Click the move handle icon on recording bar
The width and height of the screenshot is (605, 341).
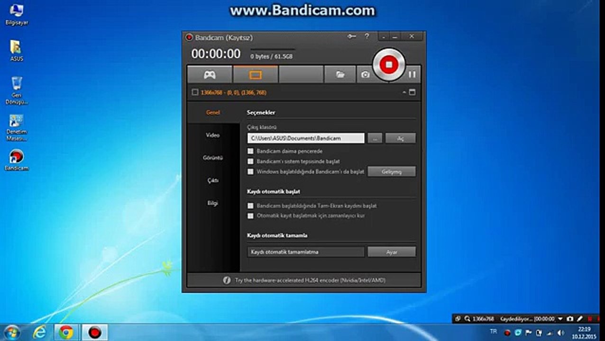click(x=458, y=319)
